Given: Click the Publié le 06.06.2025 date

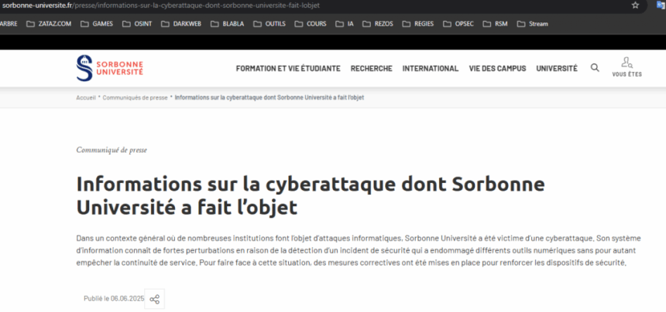Looking at the screenshot, I should click(x=114, y=299).
